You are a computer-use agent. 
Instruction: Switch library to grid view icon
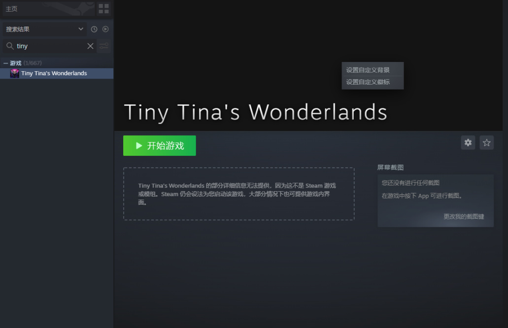click(103, 9)
